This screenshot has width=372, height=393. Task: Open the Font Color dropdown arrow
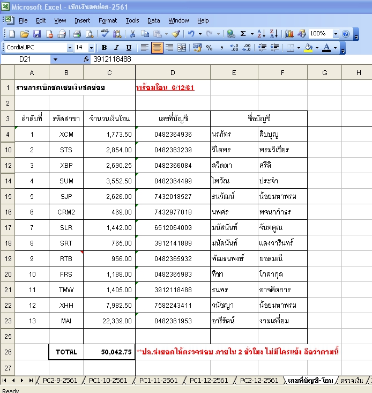pyautogui.click(x=335, y=48)
